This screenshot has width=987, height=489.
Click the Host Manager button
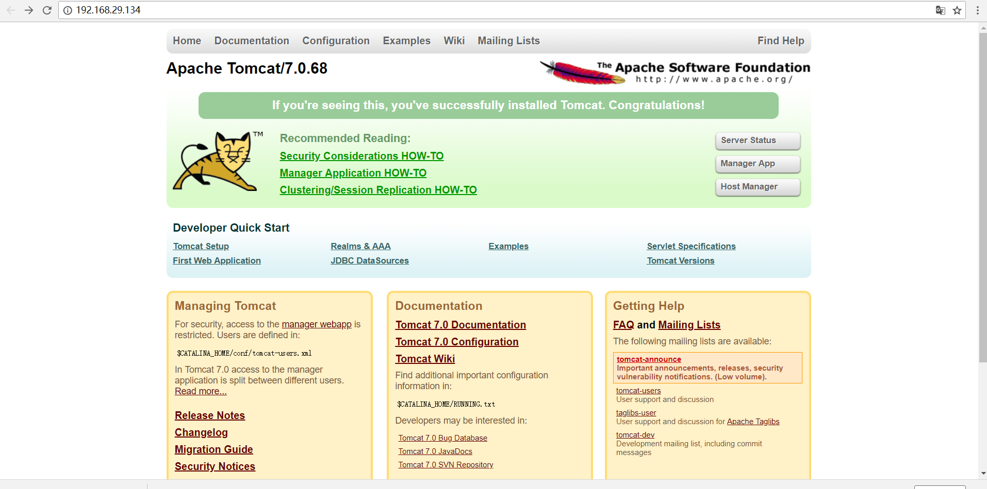click(x=758, y=187)
